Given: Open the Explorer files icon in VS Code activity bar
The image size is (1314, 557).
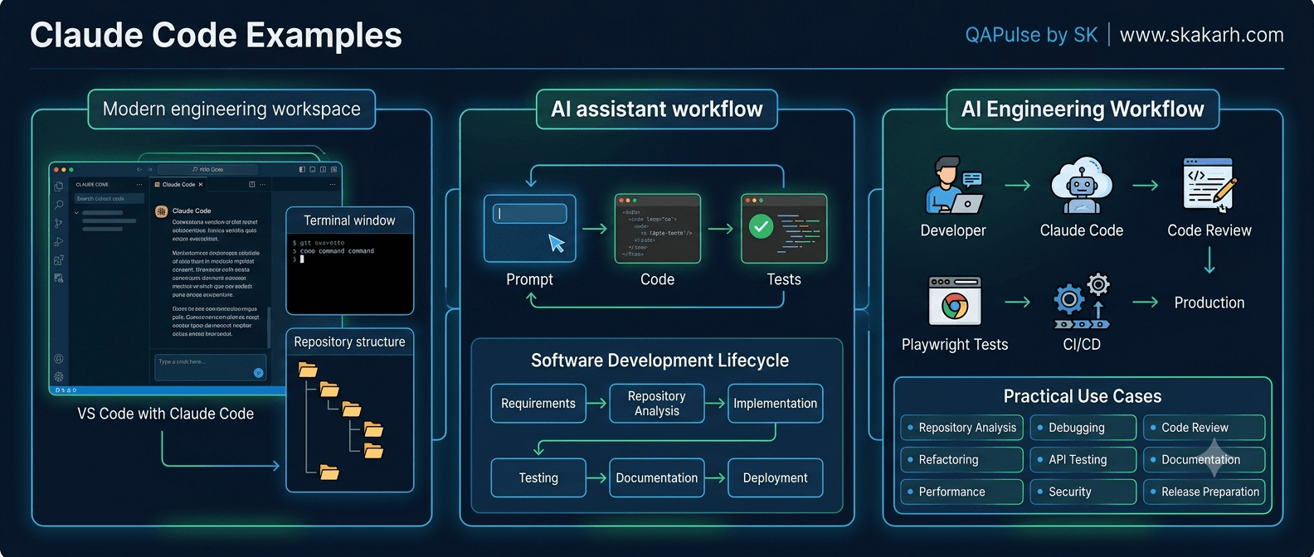Looking at the screenshot, I should pyautogui.click(x=59, y=186).
